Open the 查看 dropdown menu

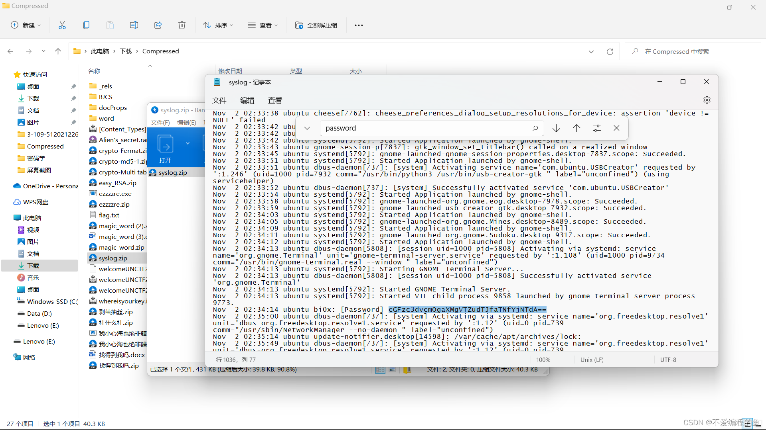[263, 25]
